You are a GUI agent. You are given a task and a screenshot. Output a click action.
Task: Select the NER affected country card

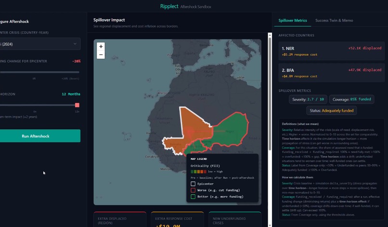pos(332,51)
